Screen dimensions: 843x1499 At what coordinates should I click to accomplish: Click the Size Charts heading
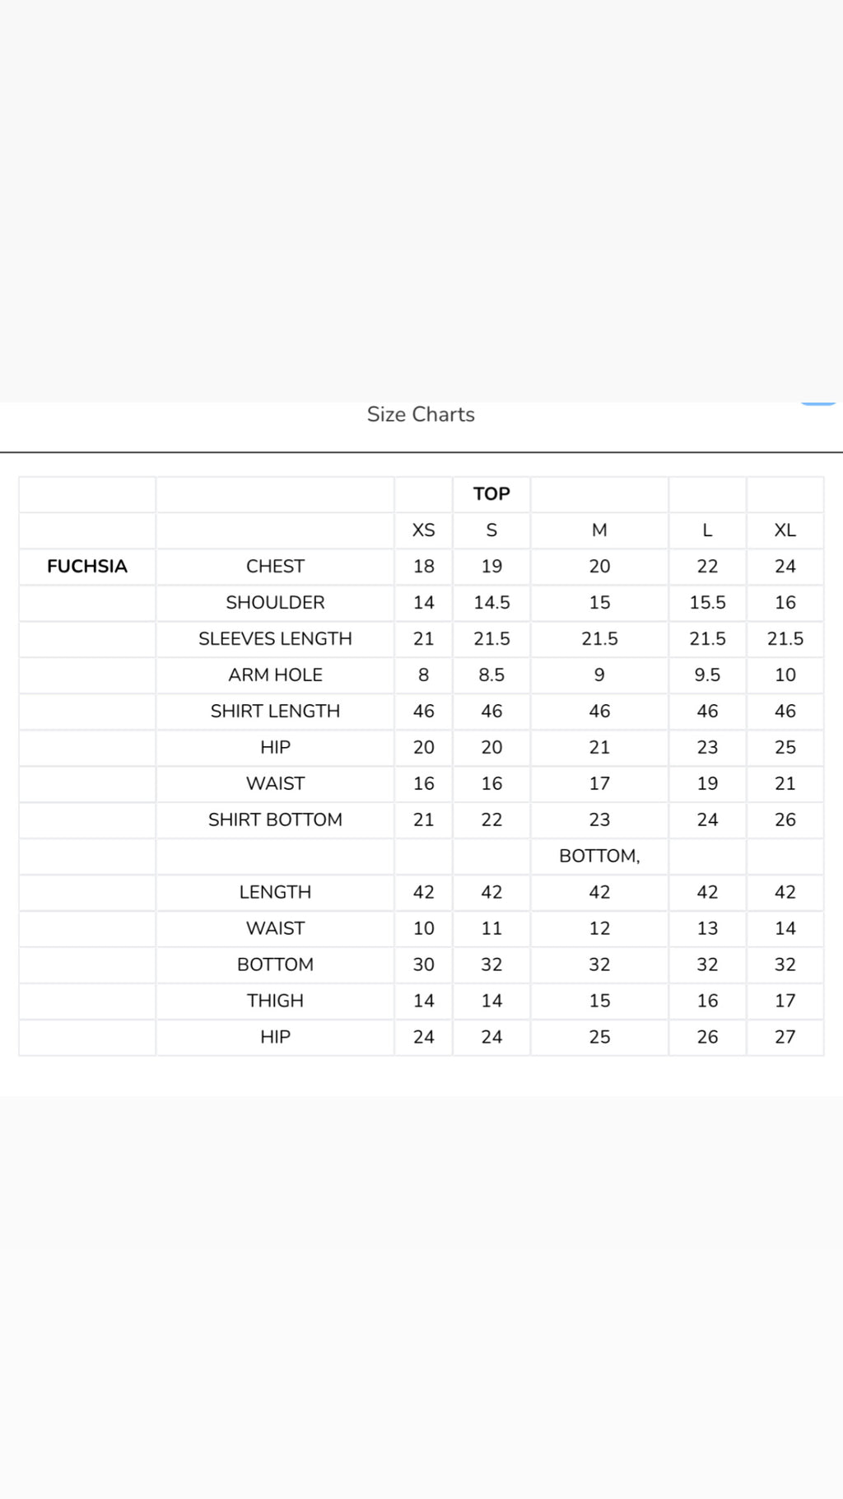tap(421, 414)
